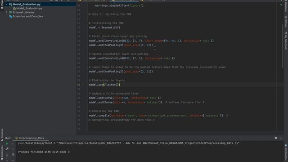Click 'Process finished with exit code 0' output
Screen dimensions: 288x162
click(x=44, y=152)
